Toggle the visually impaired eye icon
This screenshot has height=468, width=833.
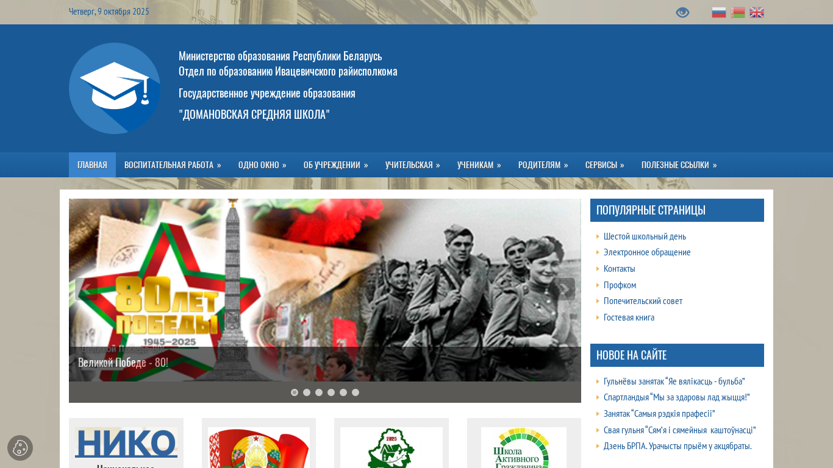[682, 12]
